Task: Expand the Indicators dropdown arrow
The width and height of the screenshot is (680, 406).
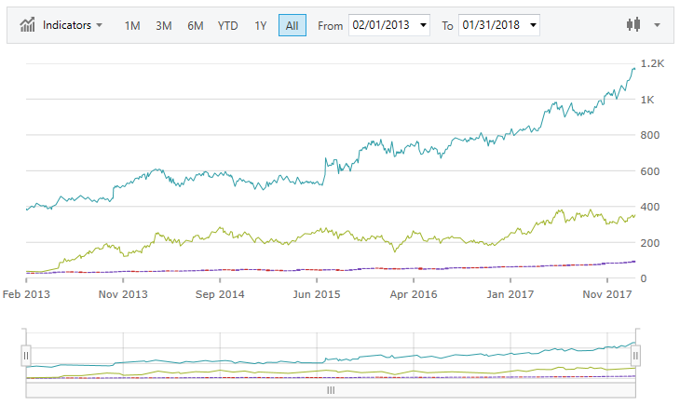Action: [100, 25]
